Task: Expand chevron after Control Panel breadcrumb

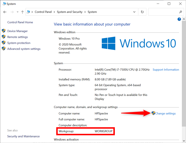Action: [x=54, y=12]
